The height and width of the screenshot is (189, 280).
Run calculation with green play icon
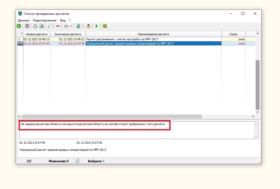click(97, 26)
